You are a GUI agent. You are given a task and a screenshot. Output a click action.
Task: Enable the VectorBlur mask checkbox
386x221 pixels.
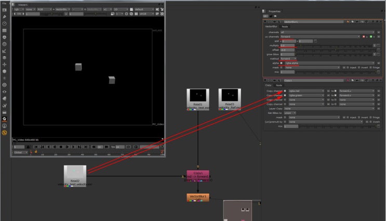282,67
